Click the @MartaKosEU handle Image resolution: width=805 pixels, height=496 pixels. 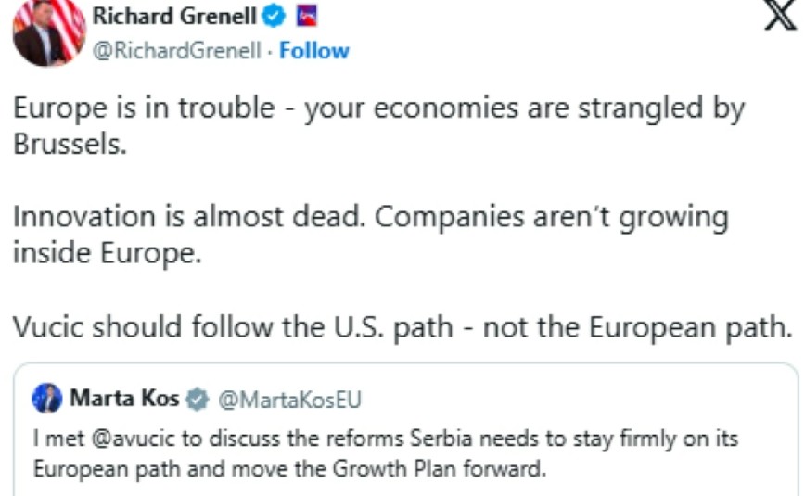click(x=287, y=400)
